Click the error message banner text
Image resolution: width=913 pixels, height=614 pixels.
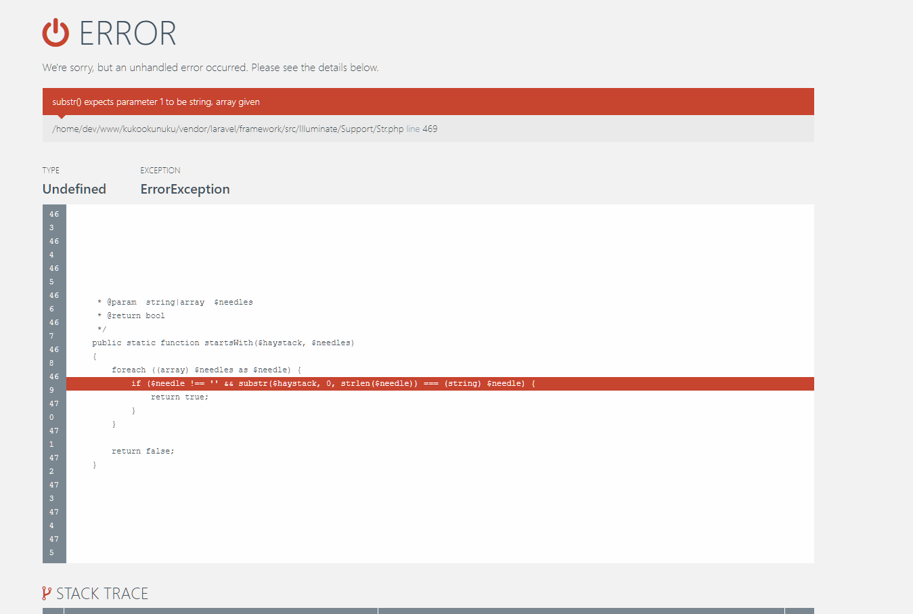(x=156, y=102)
